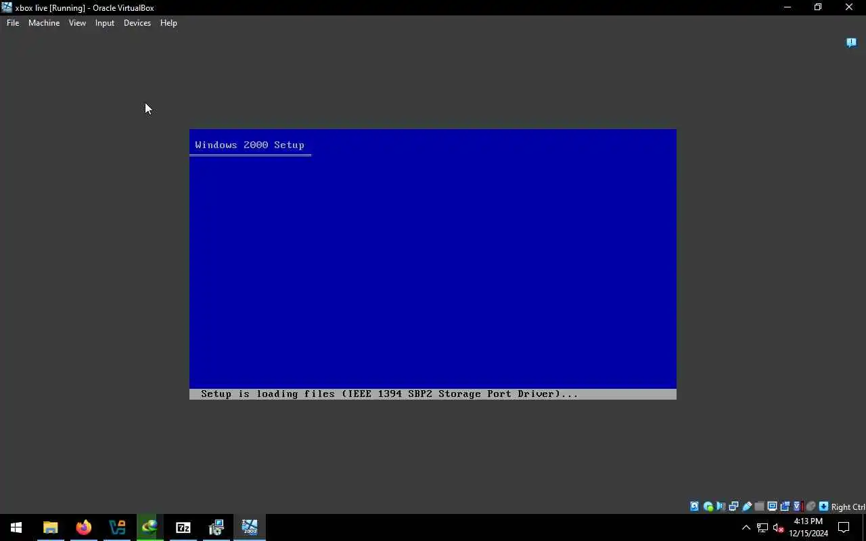Click the mouse integration status icon
This screenshot has width=866, height=541.
(x=811, y=507)
